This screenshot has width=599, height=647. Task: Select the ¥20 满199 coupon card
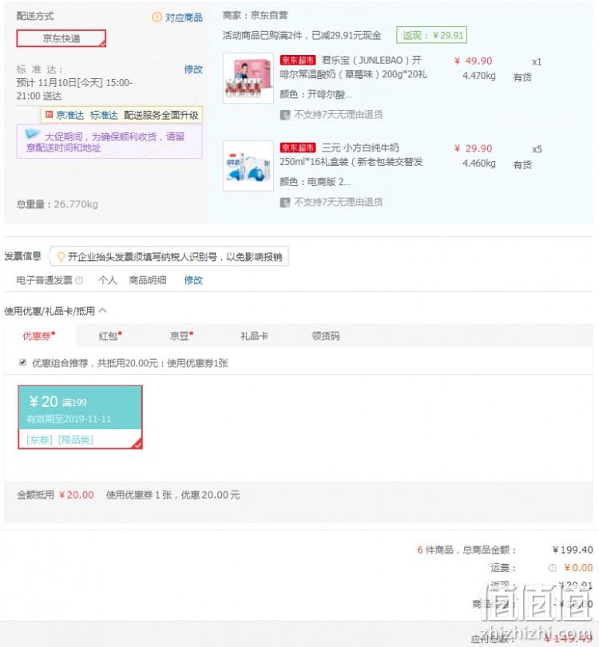pos(80,417)
